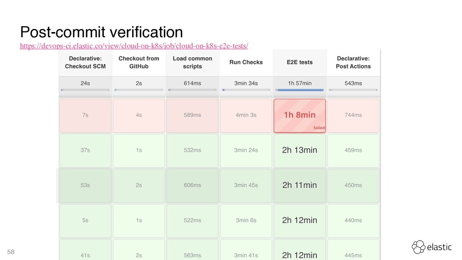Image resolution: width=462 pixels, height=260 pixels.
Task: Select the failed 1h 8min E2E cell
Action: (300, 116)
